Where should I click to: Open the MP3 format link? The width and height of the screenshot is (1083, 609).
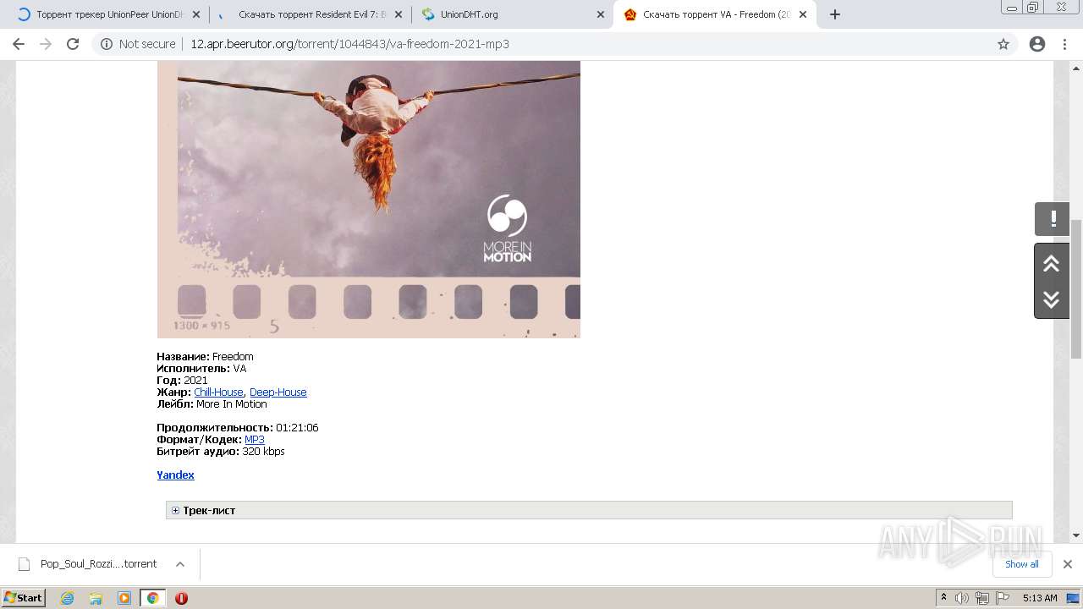coord(255,440)
